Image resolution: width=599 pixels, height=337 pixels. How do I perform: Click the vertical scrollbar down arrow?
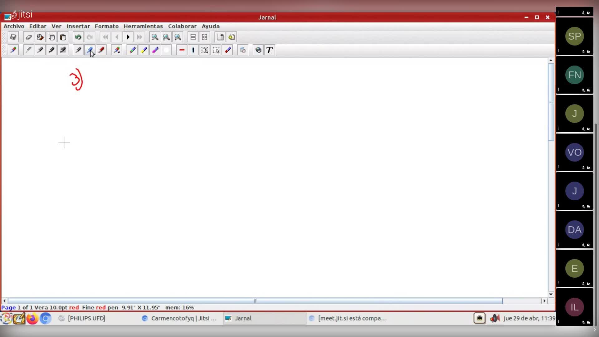point(551,294)
